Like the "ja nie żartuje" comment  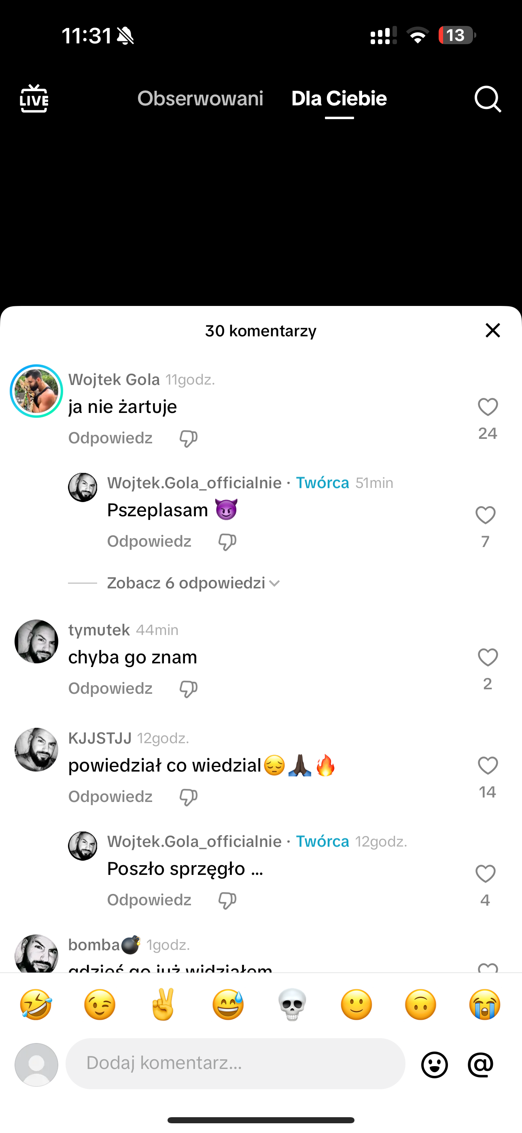488,407
